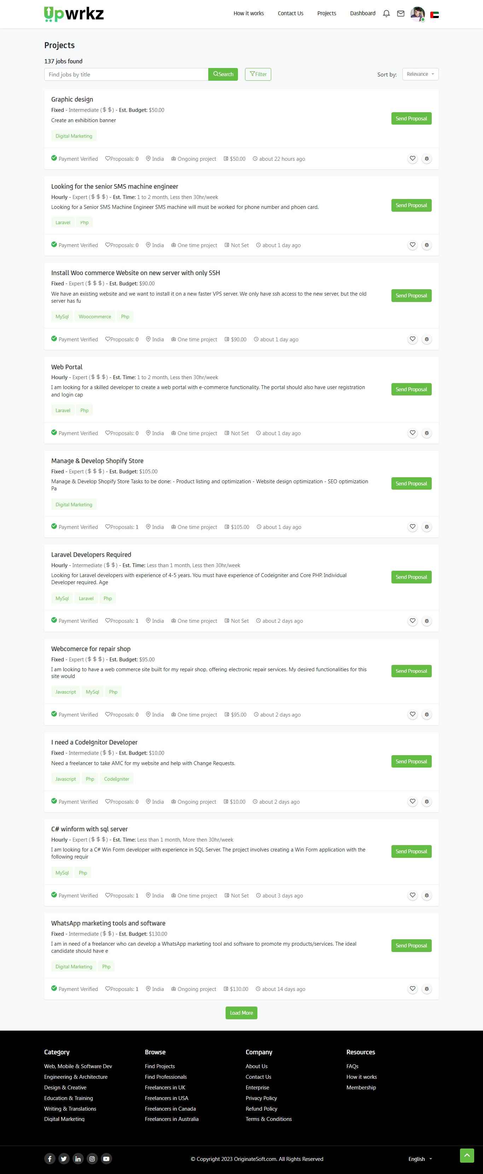Open the How it works nav link

249,13
